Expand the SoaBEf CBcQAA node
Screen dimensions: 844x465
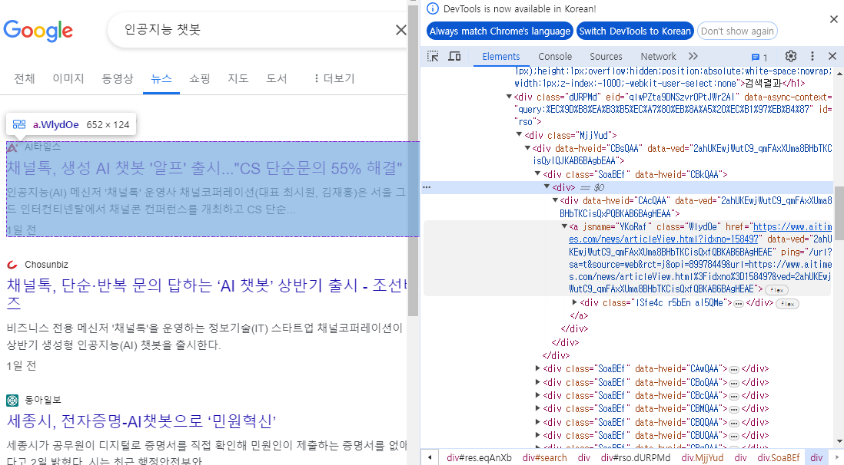tap(537, 395)
